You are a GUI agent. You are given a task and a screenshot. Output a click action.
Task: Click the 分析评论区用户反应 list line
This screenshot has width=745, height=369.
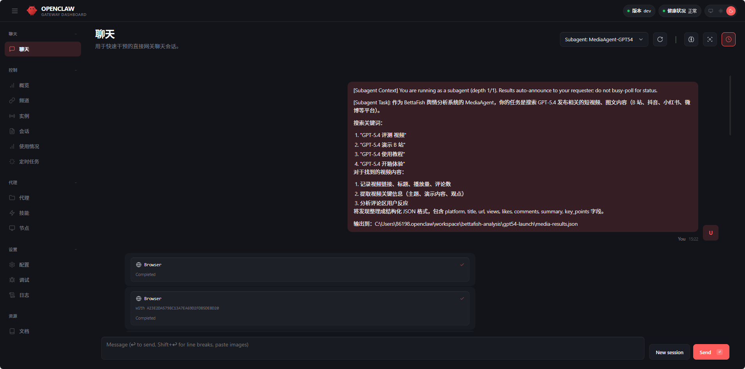(x=384, y=203)
